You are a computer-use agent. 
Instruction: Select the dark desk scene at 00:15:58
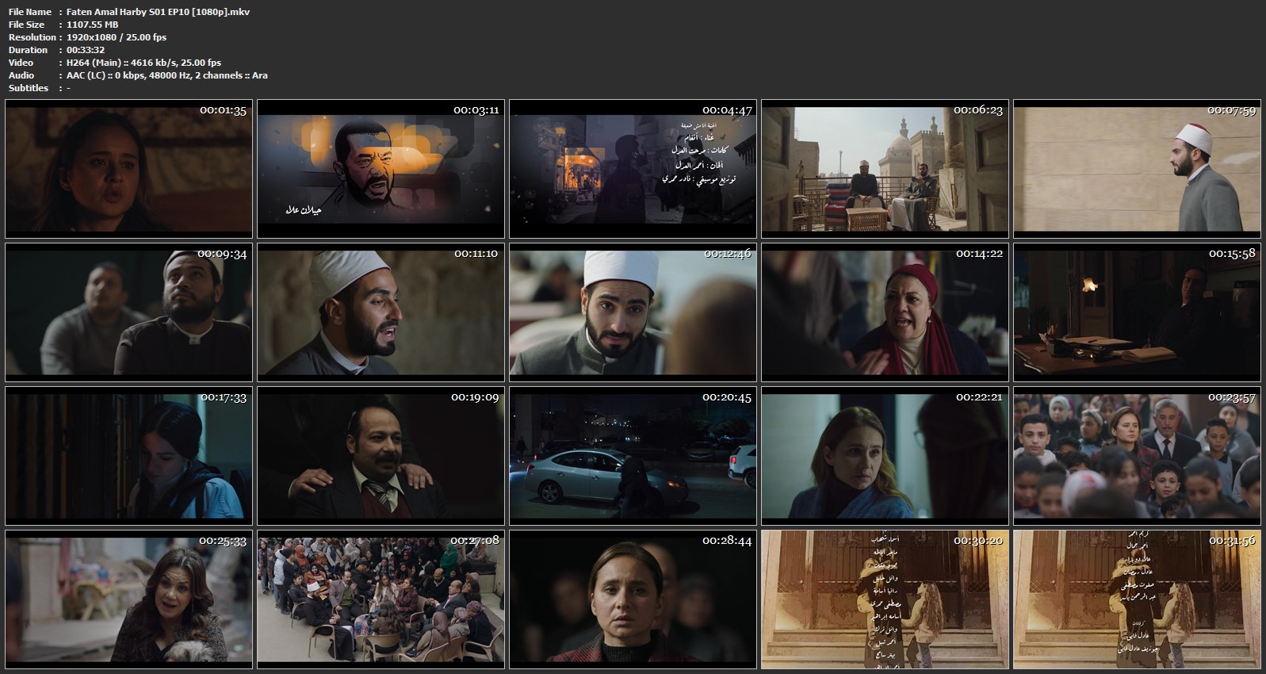[1137, 312]
